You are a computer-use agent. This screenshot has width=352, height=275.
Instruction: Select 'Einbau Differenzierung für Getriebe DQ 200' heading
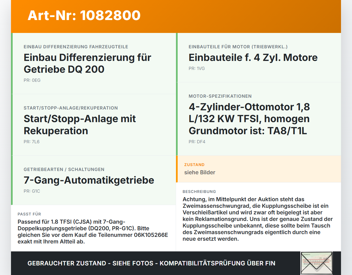point(87,63)
